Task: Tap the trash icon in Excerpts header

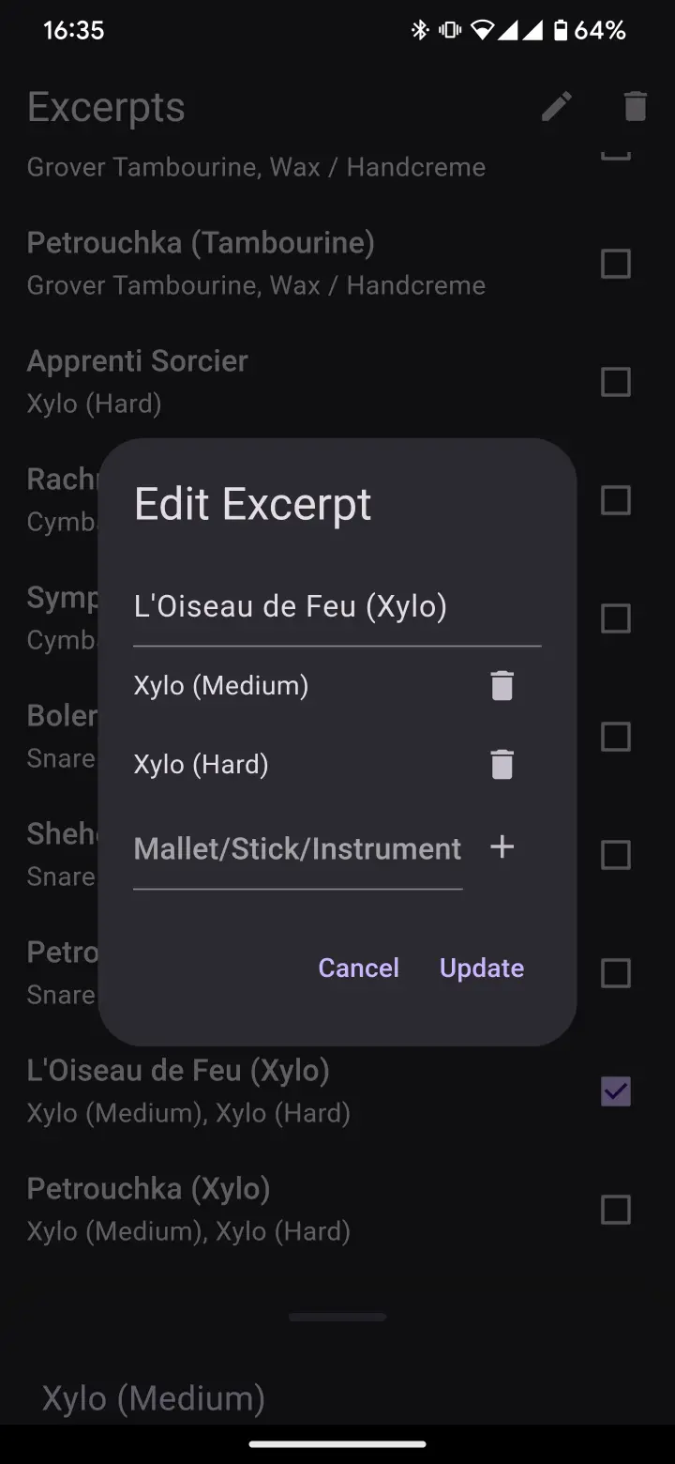Action: [635, 107]
